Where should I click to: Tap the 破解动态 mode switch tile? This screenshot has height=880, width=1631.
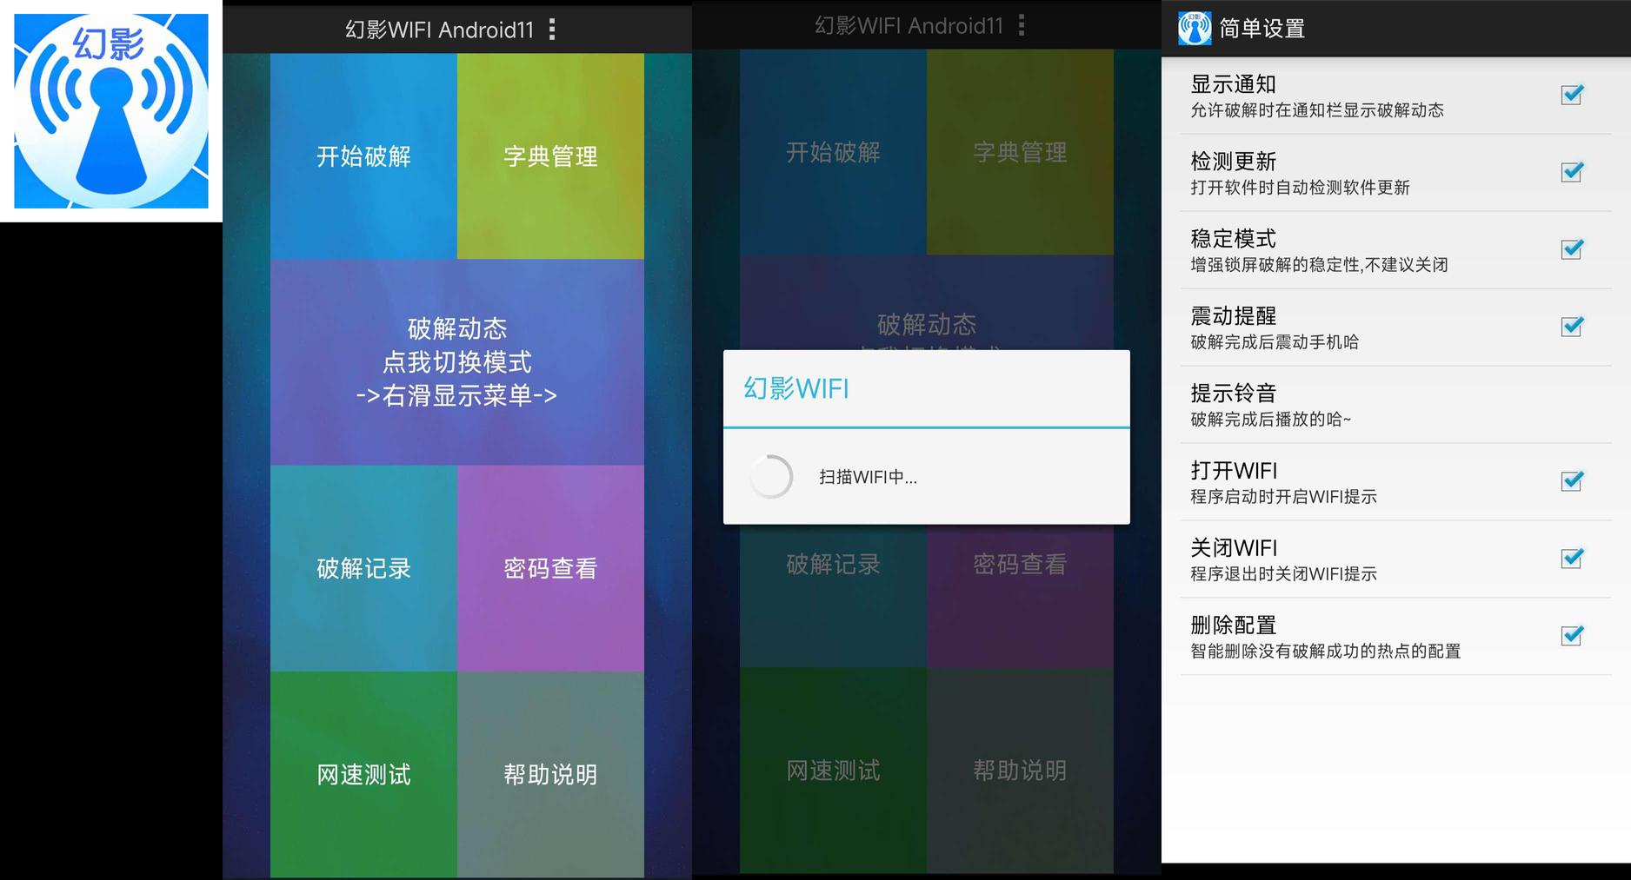point(457,361)
